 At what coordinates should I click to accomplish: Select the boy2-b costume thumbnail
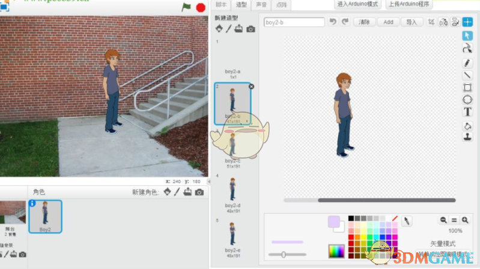[x=232, y=104]
